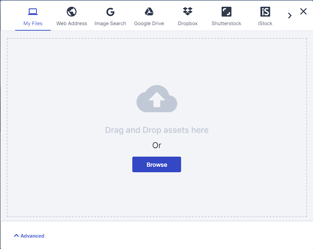The height and width of the screenshot is (249, 313).
Task: Click the Dropbox logo icon
Action: click(x=188, y=12)
